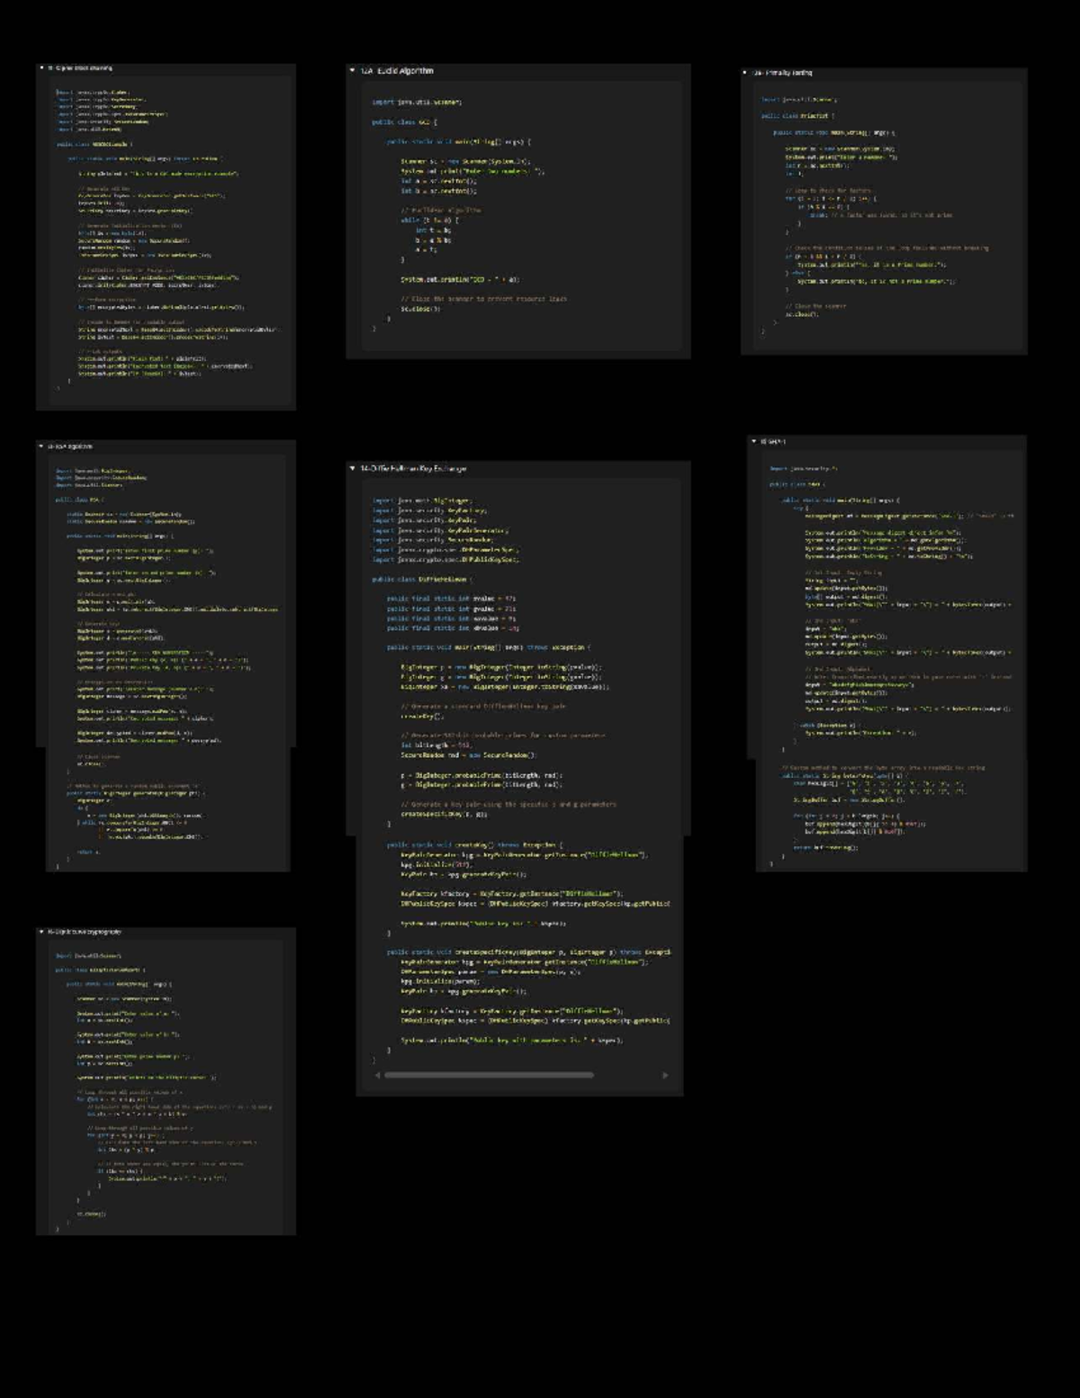Click the Euclid Algorithm heading text

pos(397,70)
